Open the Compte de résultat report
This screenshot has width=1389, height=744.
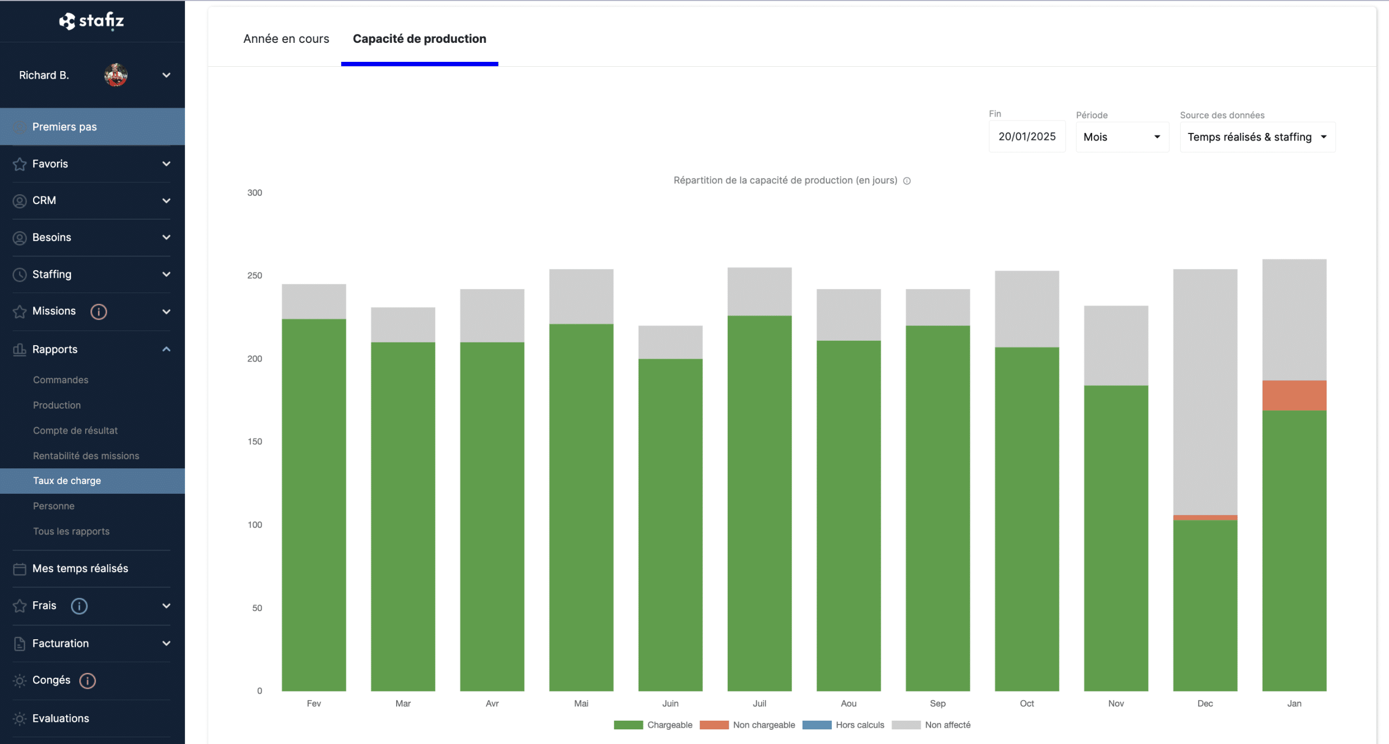(x=77, y=430)
